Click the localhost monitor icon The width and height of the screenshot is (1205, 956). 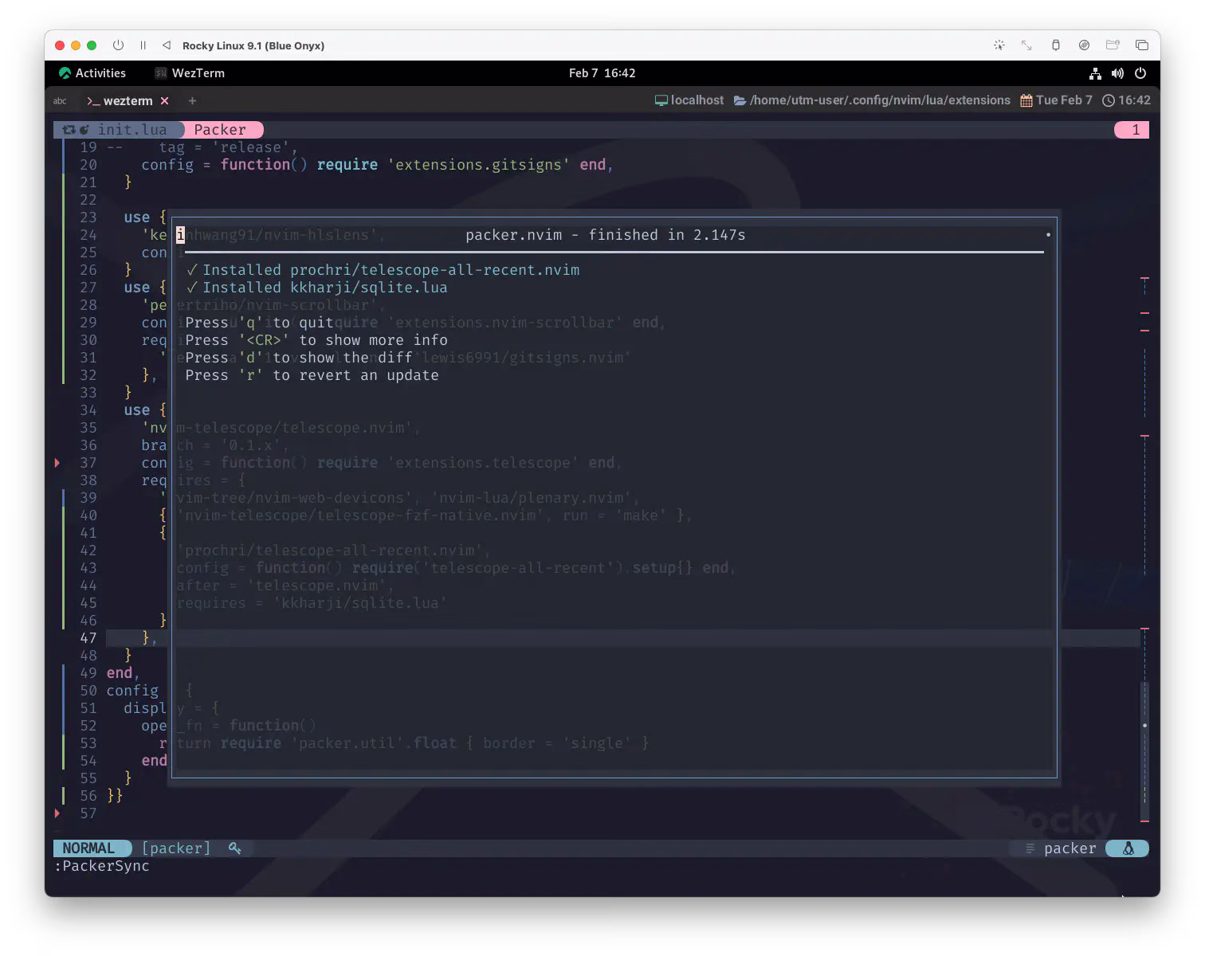click(661, 100)
